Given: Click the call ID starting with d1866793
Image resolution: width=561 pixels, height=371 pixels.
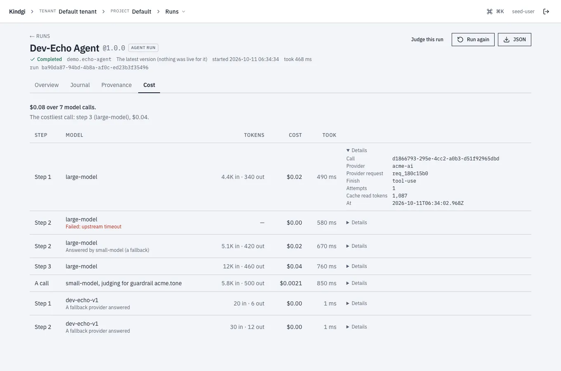Looking at the screenshot, I should point(445,159).
